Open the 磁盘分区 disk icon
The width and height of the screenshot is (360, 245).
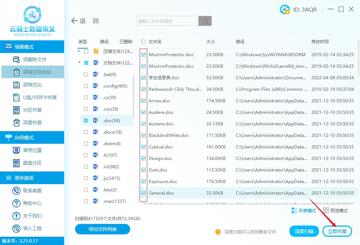(x=16, y=163)
